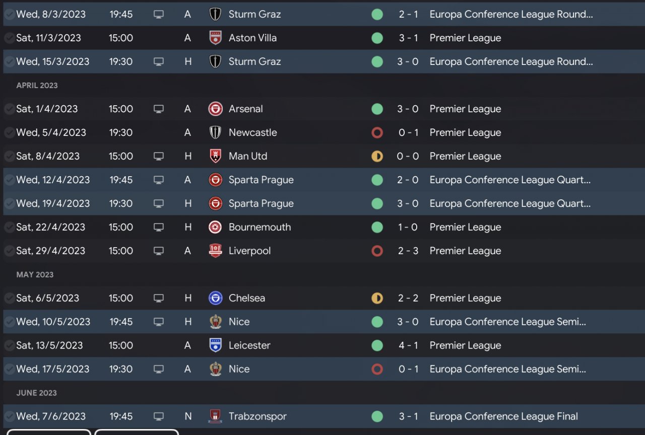Click the Arsenal club badge icon
The width and height of the screenshot is (645, 435).
[x=215, y=109]
